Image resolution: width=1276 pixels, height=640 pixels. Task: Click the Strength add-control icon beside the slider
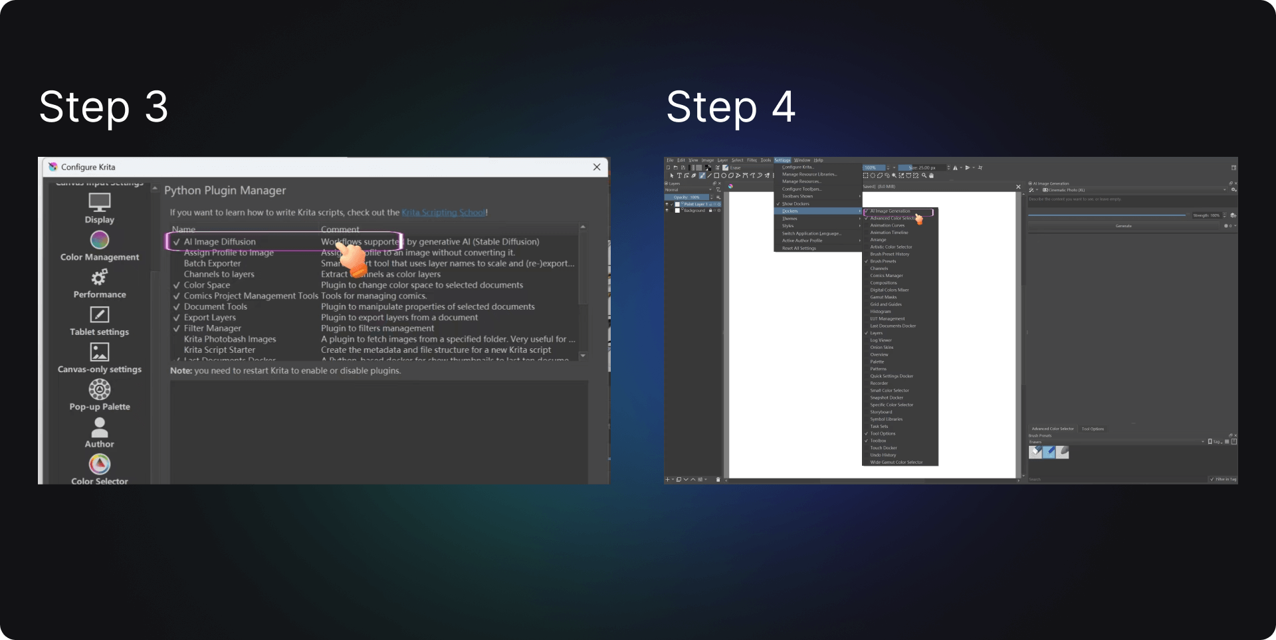(1233, 215)
